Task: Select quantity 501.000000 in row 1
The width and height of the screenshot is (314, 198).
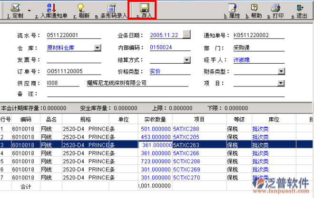Action: [x=156, y=129]
